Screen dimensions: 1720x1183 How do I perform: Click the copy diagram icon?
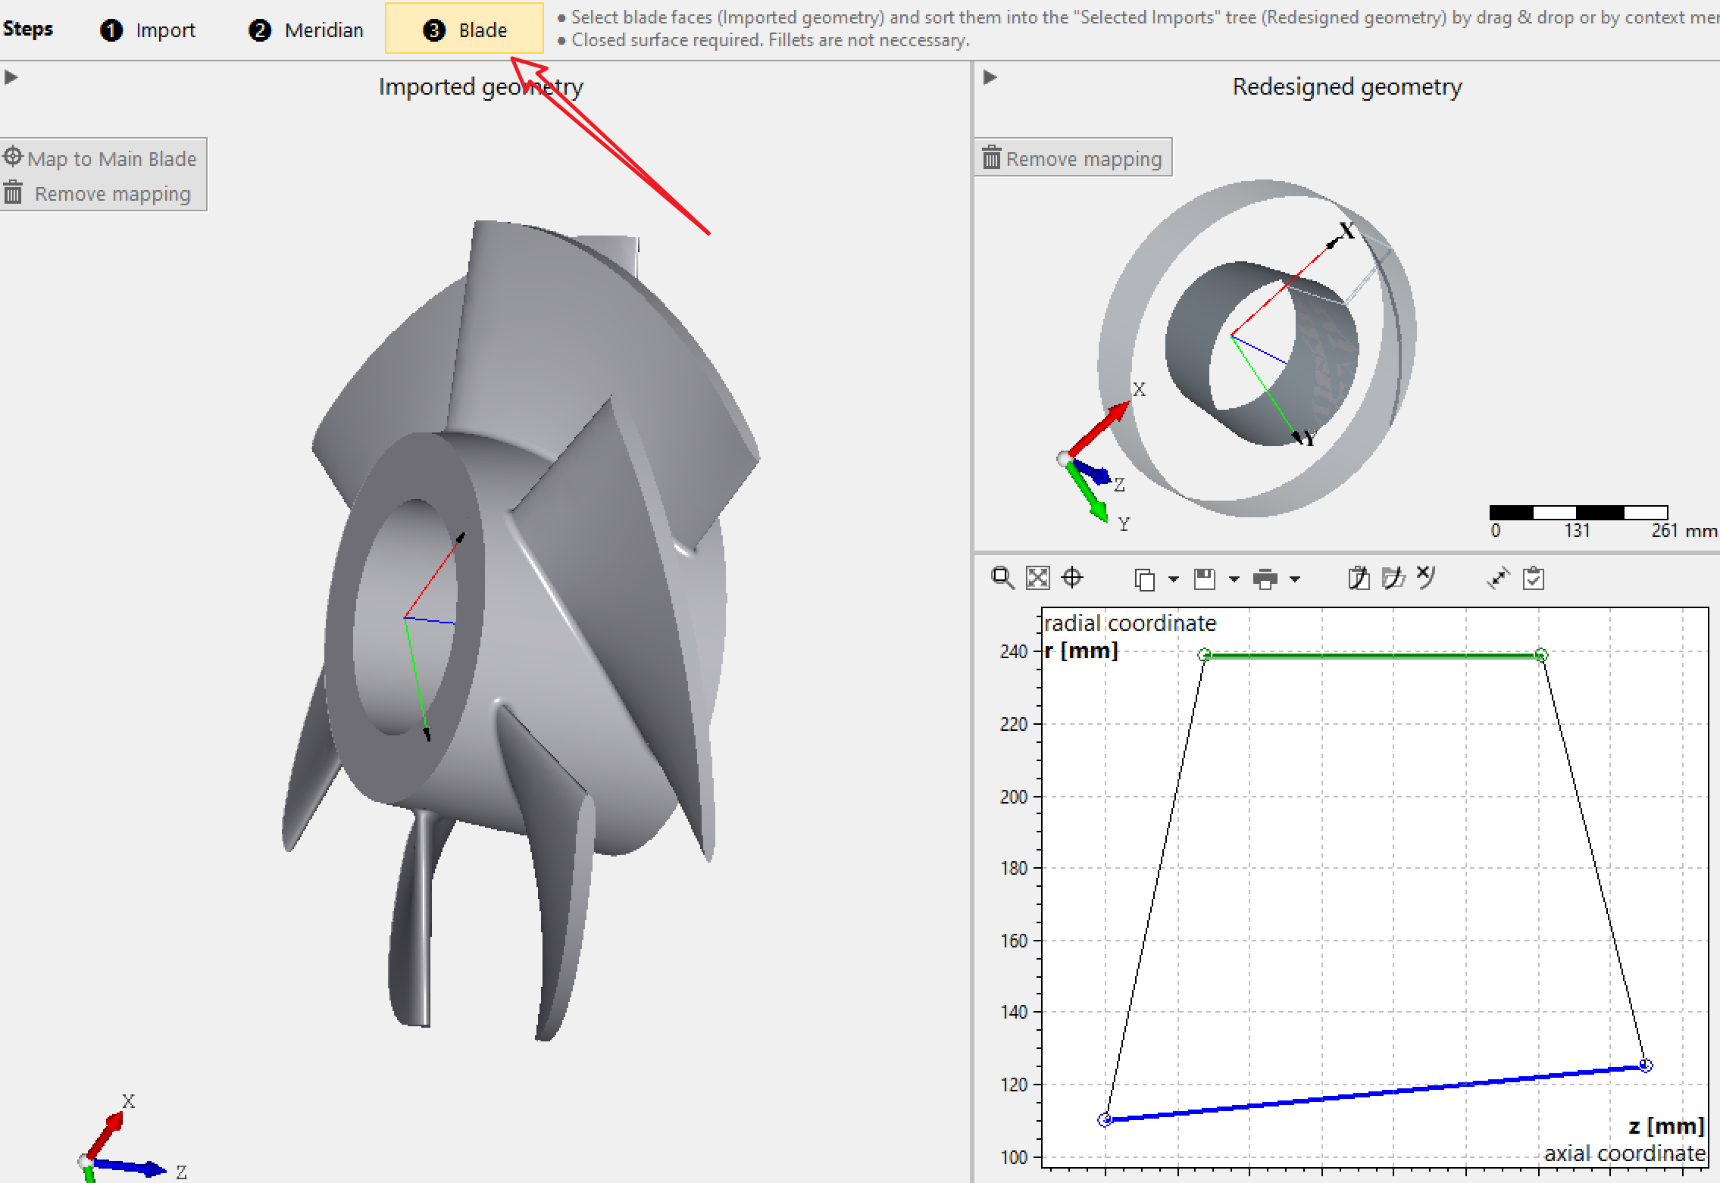pyautogui.click(x=1144, y=579)
